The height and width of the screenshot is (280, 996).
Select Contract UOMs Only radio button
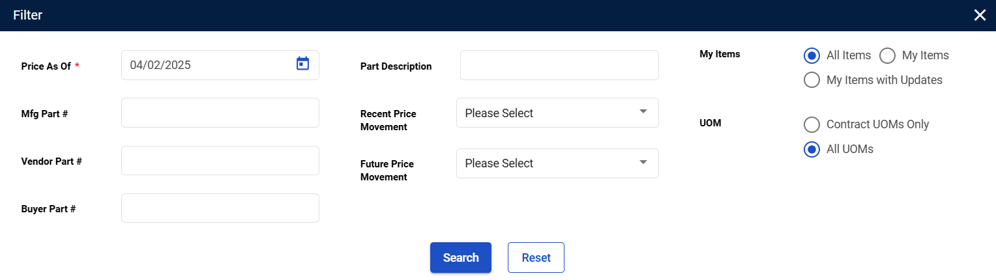point(812,124)
